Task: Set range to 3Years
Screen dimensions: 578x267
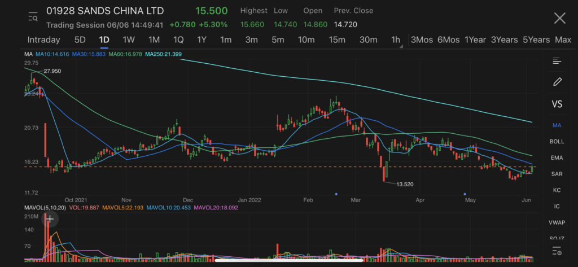Action: coord(504,40)
